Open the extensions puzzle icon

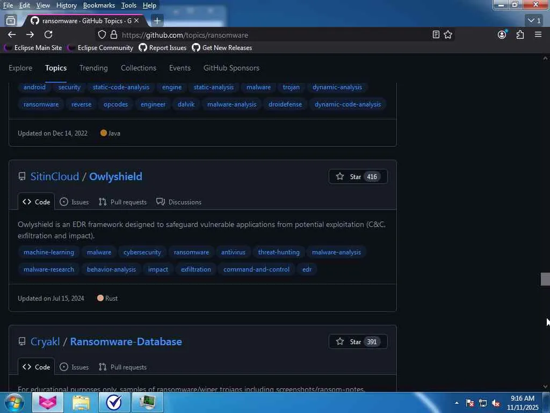(x=520, y=34)
